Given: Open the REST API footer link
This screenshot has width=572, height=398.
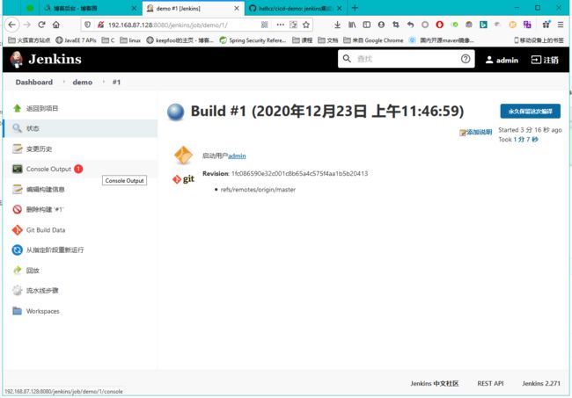Looking at the screenshot, I should tap(490, 383).
